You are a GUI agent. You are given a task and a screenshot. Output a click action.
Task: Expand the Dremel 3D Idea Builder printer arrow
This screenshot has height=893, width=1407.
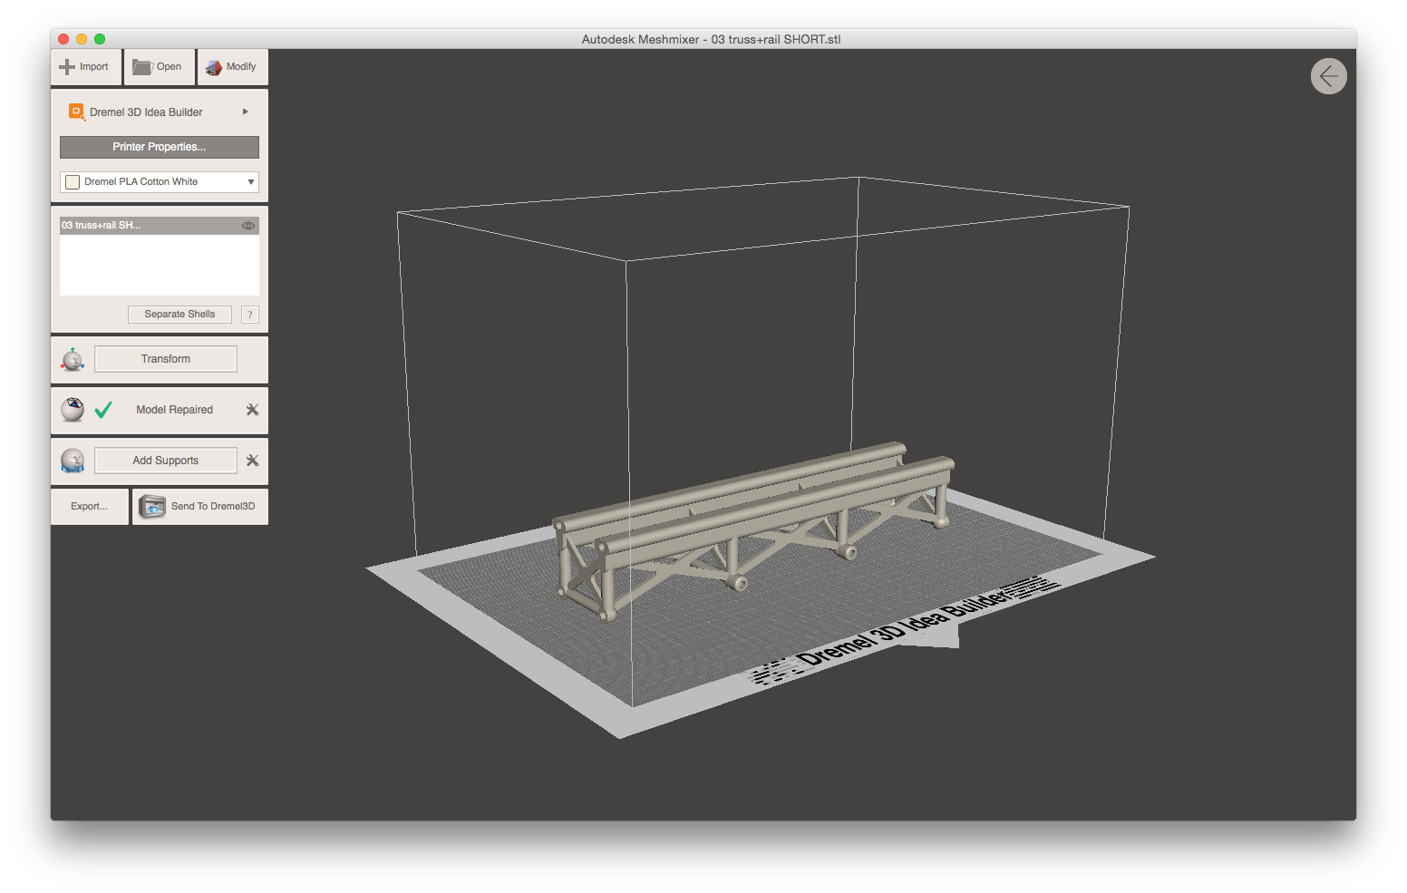[245, 112]
